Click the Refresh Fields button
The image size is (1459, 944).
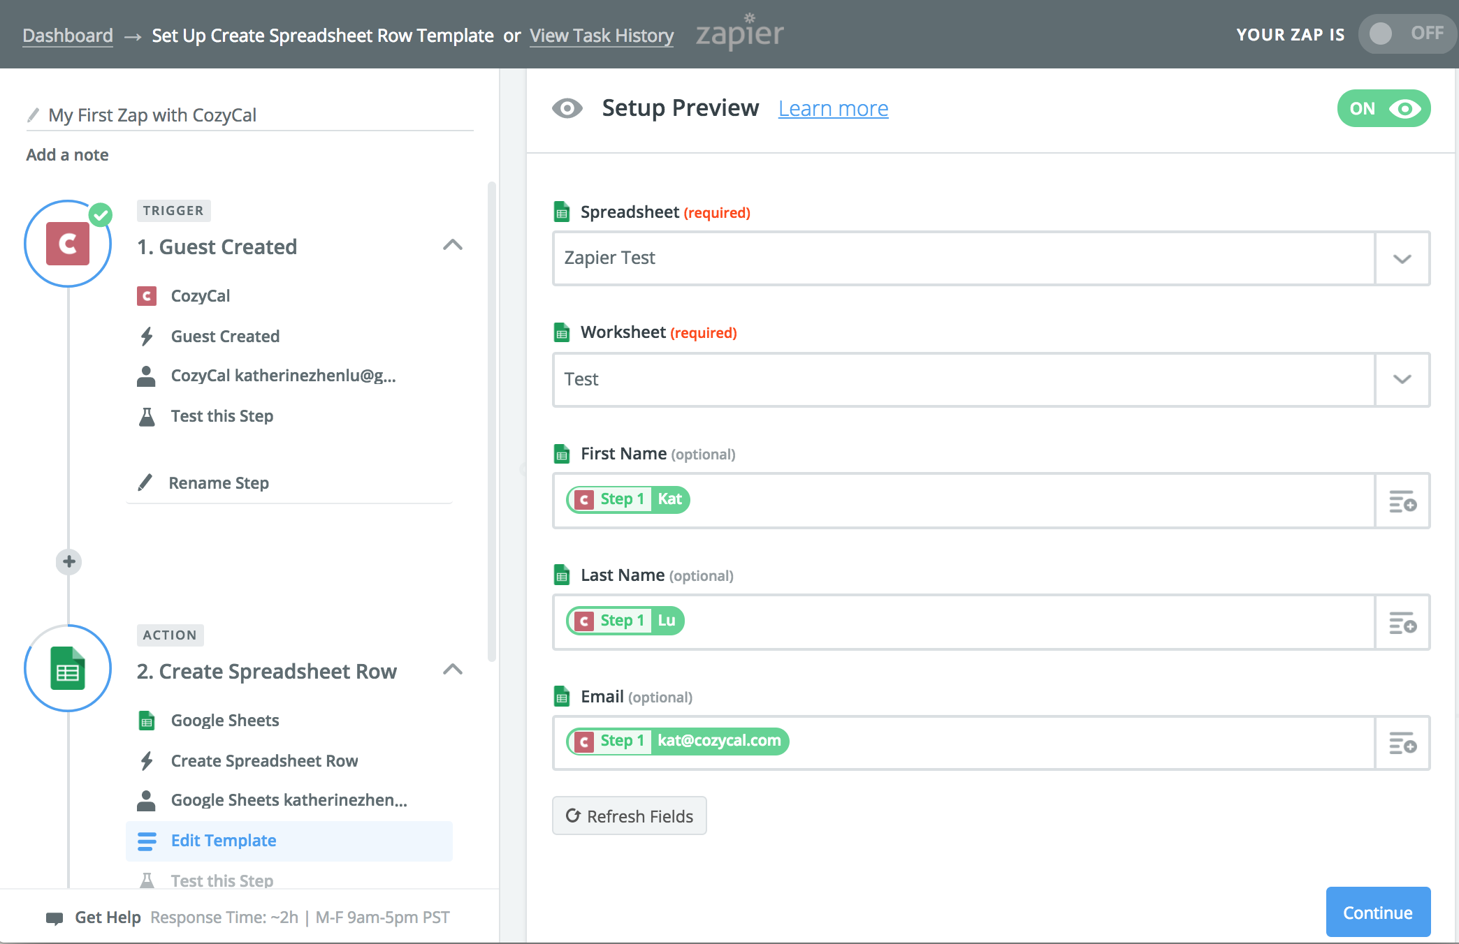coord(629,816)
